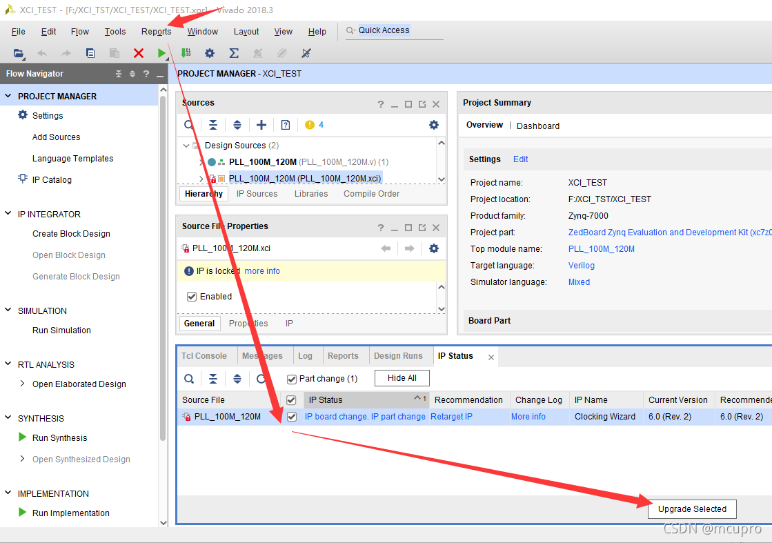Screen dimensions: 772x543
Task: Close the IP Status tab
Action: coord(491,357)
